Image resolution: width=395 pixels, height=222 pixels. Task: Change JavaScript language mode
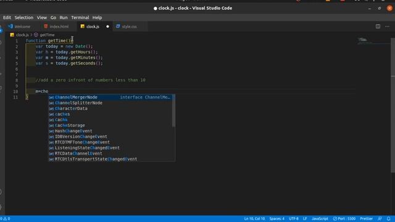[x=320, y=219]
